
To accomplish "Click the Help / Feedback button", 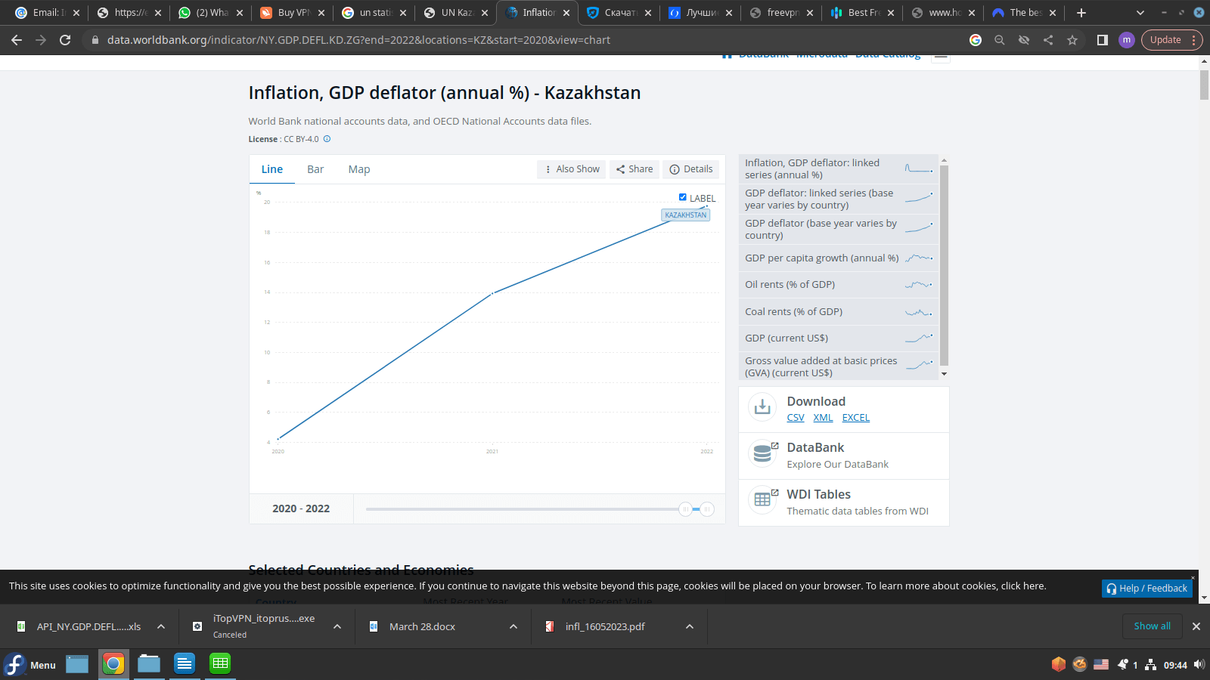I will point(1147,589).
